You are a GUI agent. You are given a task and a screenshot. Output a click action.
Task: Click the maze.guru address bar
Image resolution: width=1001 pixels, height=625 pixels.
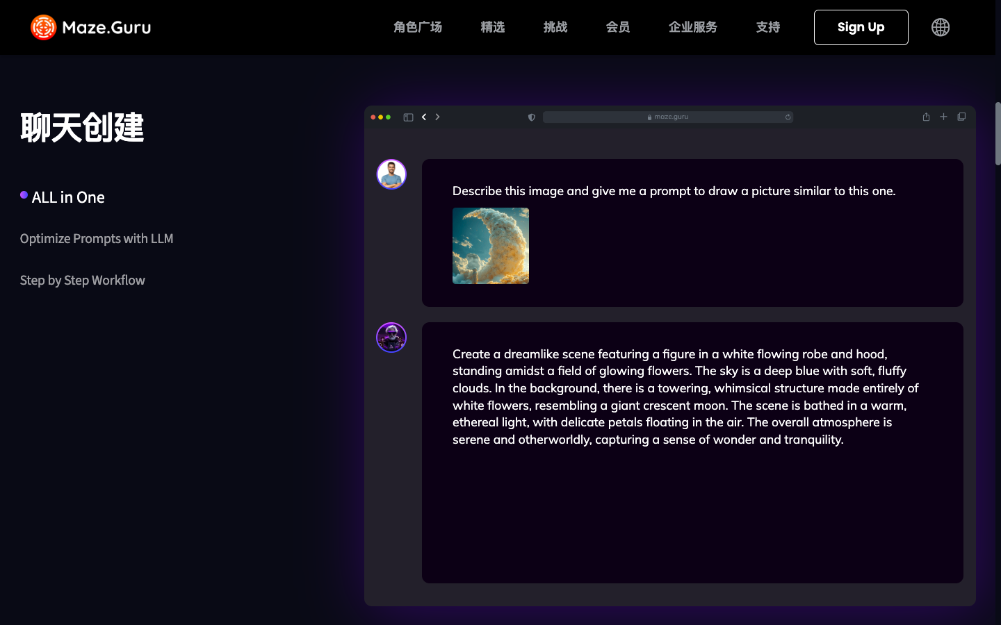coord(667,117)
